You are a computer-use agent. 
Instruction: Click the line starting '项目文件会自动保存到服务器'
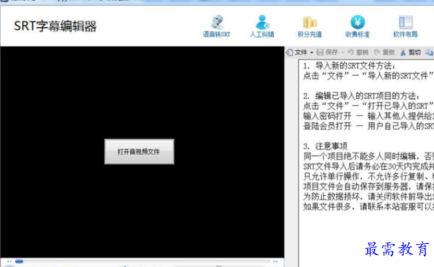pyautogui.click(x=368, y=186)
